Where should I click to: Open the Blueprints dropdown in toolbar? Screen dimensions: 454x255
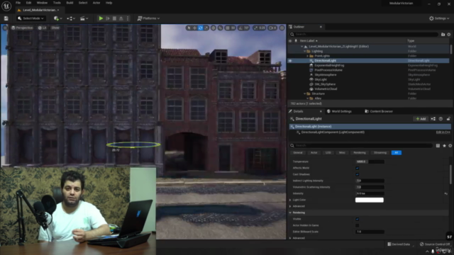click(71, 18)
